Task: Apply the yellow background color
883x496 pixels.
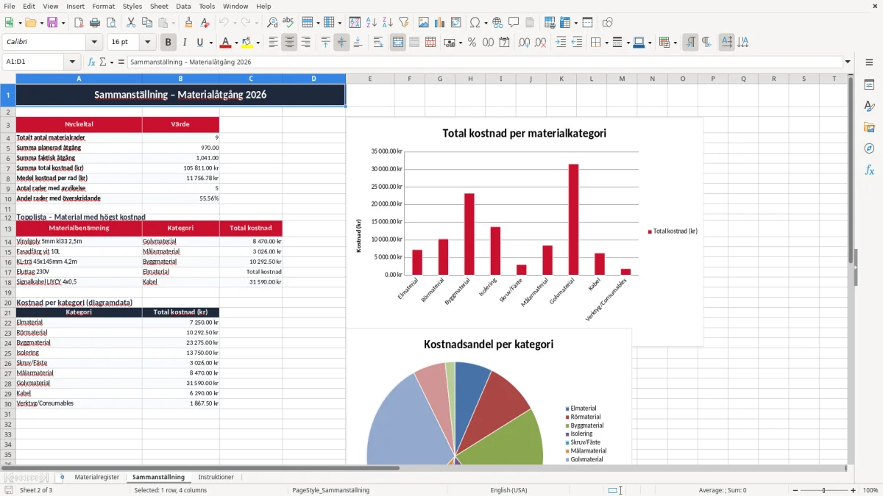Action: point(247,43)
